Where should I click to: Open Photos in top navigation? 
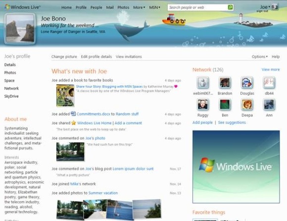coord(123,7)
